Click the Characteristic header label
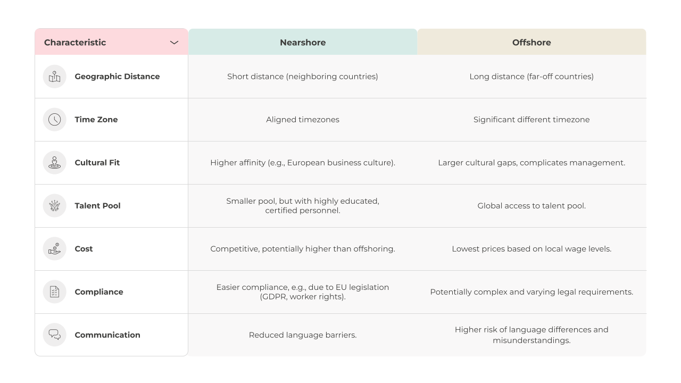 tap(75, 43)
